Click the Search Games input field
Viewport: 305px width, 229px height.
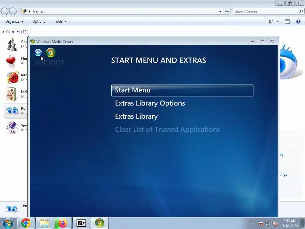266,11
